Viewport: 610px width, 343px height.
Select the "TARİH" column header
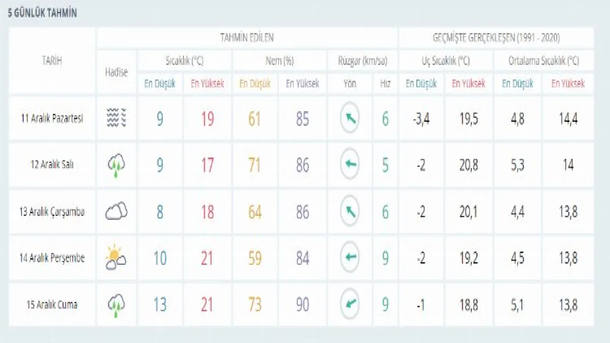click(x=52, y=61)
